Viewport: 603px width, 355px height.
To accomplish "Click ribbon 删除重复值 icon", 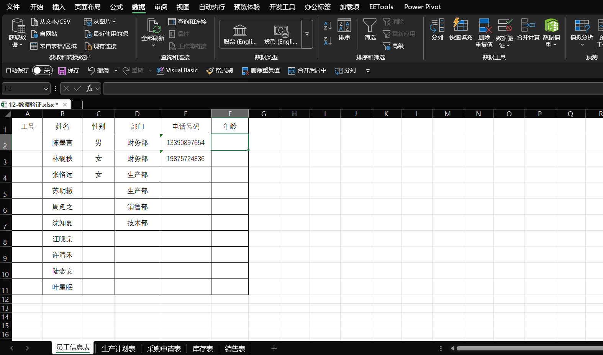I will [x=484, y=25].
